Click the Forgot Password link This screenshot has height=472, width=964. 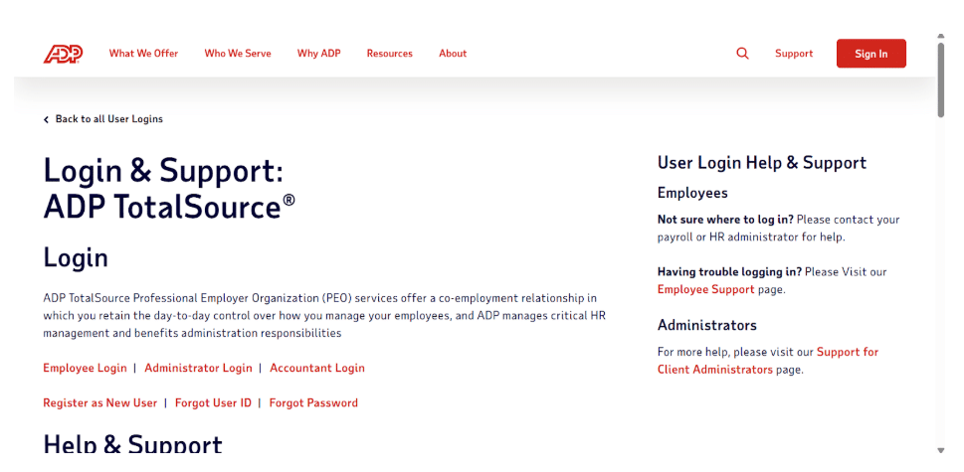coord(313,402)
